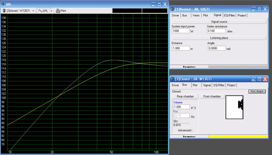Click the project icon beside [2]closed : W12GTi

4,11
